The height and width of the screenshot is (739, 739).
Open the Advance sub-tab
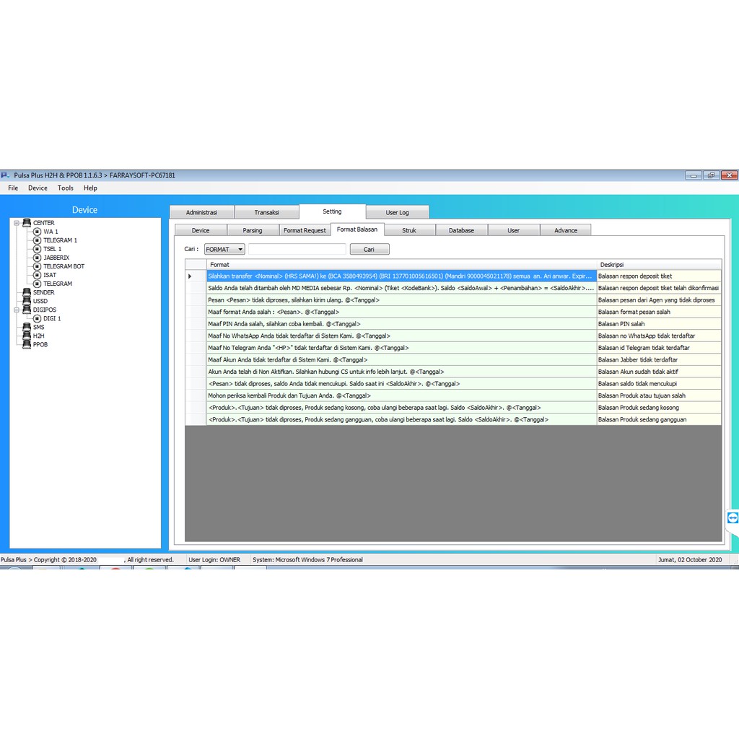[566, 230]
